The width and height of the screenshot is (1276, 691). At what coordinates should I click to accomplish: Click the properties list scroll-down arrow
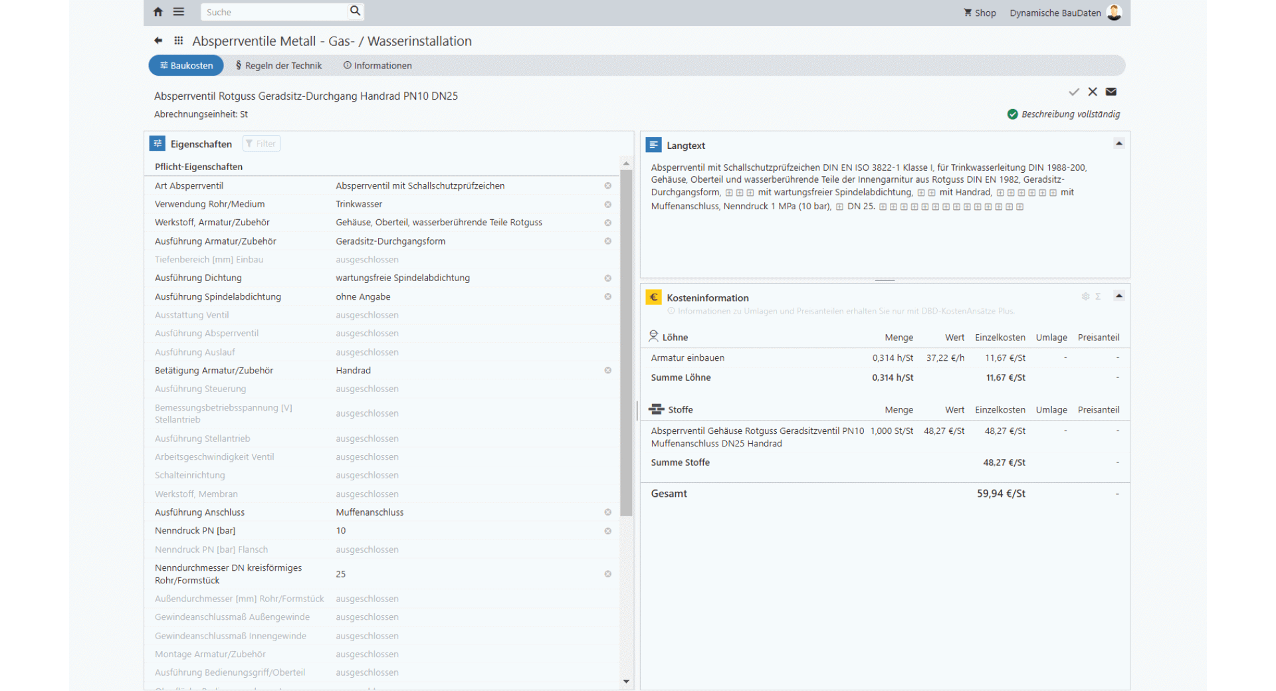(626, 681)
